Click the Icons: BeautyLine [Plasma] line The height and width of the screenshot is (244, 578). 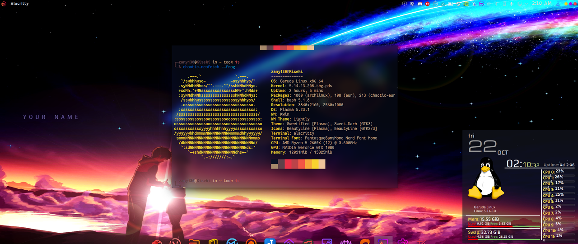tap(324, 129)
